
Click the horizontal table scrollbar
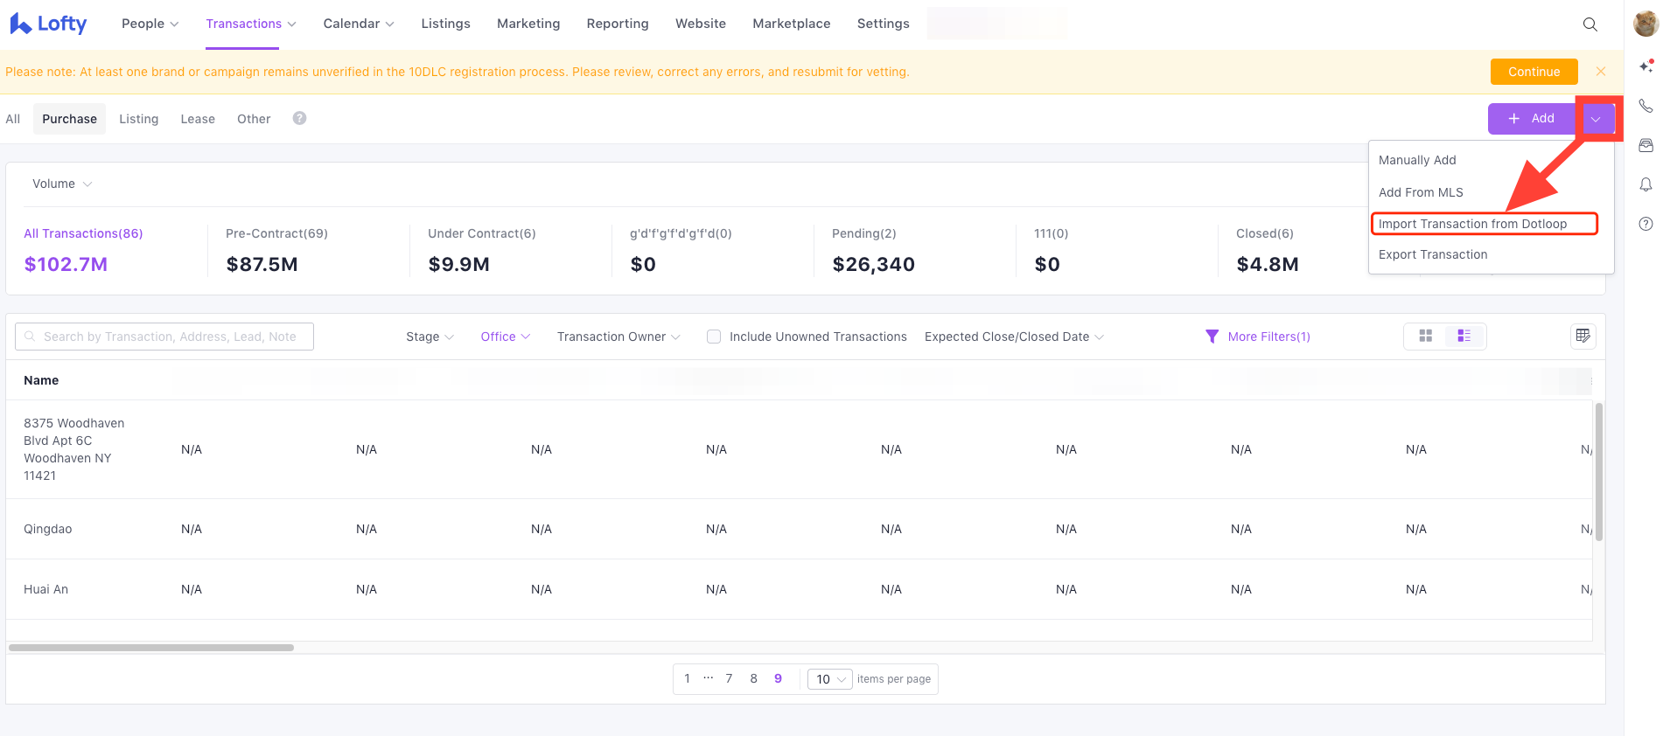click(x=151, y=648)
